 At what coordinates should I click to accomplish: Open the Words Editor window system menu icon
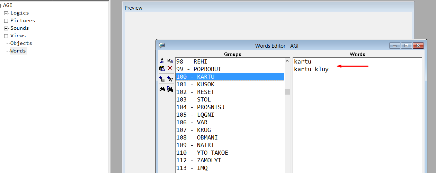pos(161,45)
